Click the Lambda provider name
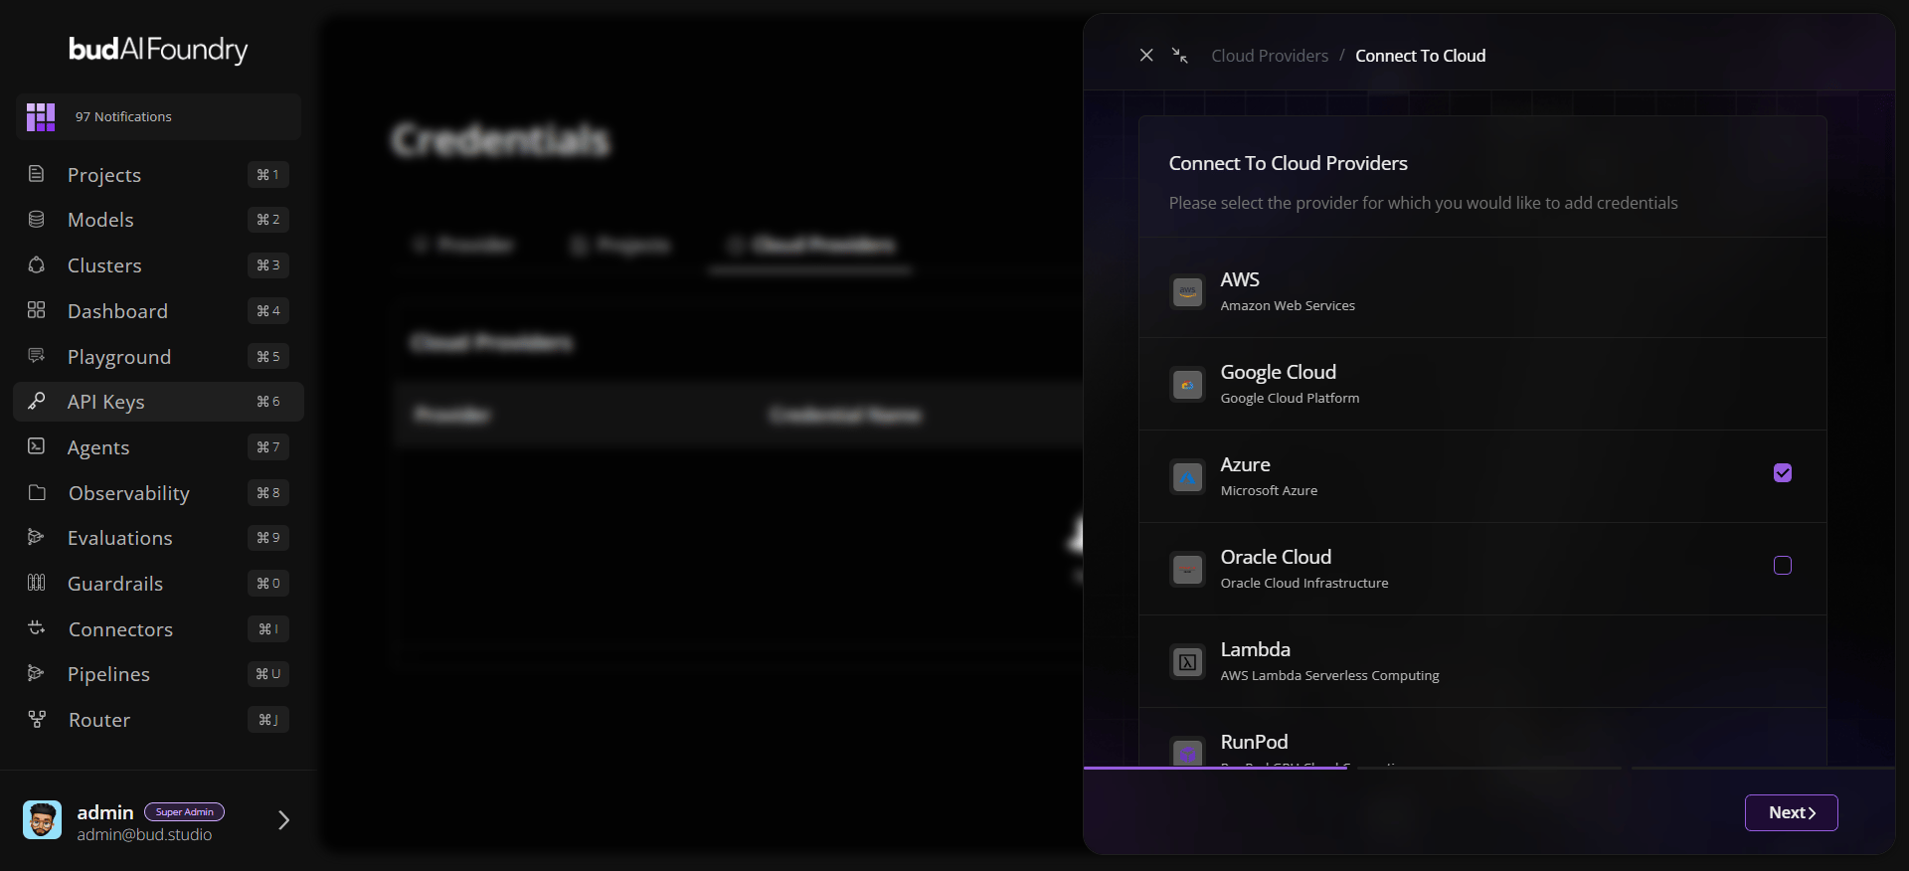This screenshot has height=871, width=1909. (1256, 649)
